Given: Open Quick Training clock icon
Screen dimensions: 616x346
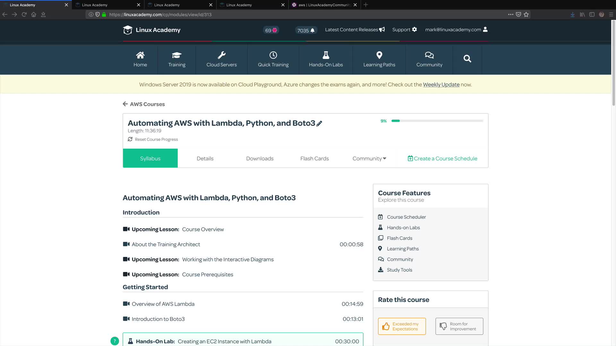Looking at the screenshot, I should 273,55.
